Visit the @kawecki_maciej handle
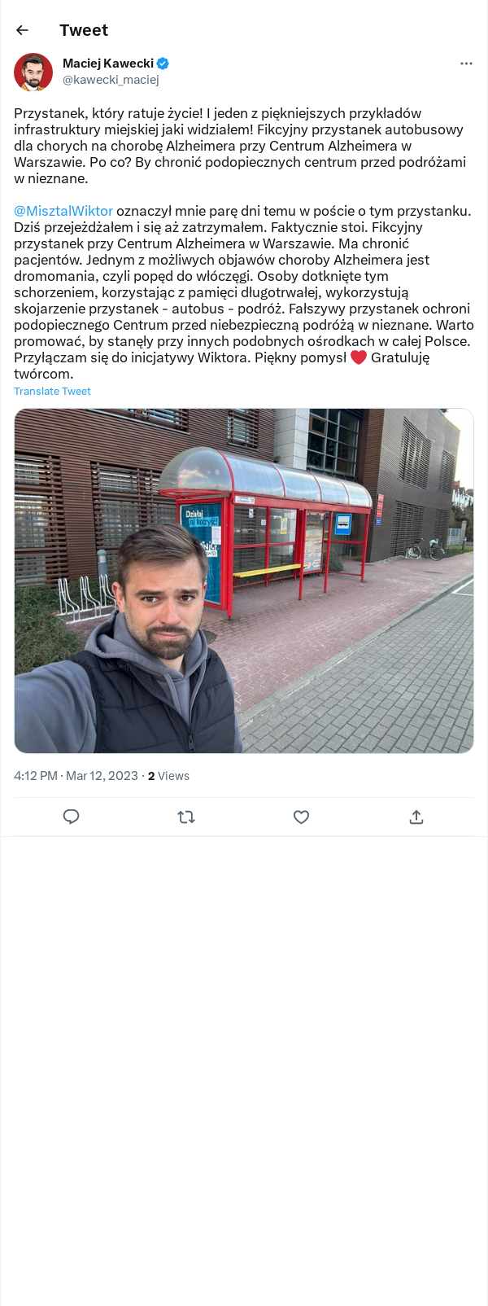Screen dimensions: 488x1306 coord(111,80)
